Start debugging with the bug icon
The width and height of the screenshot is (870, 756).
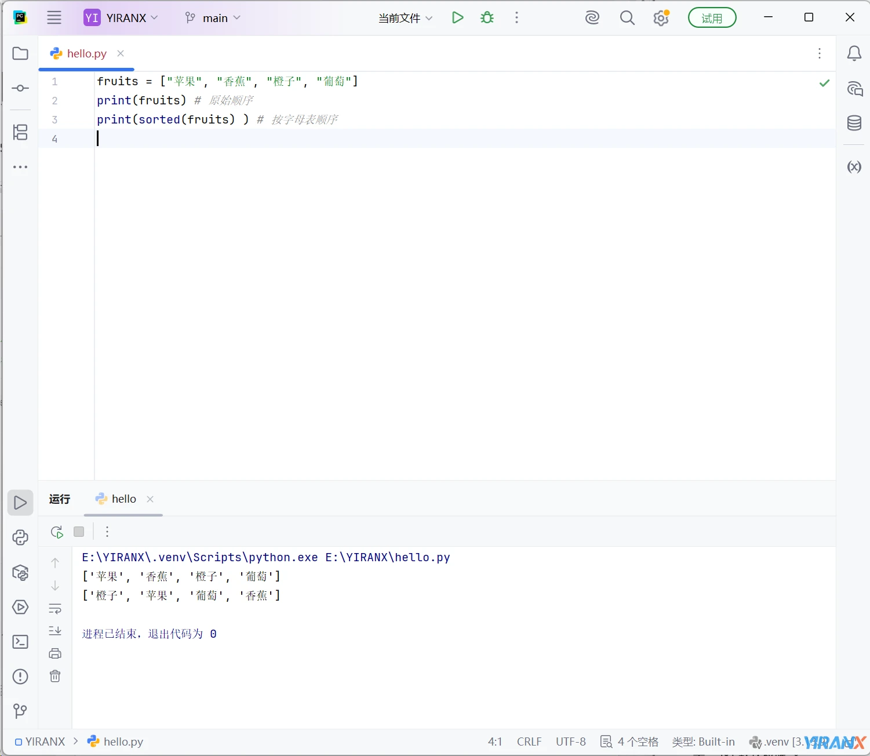[487, 17]
